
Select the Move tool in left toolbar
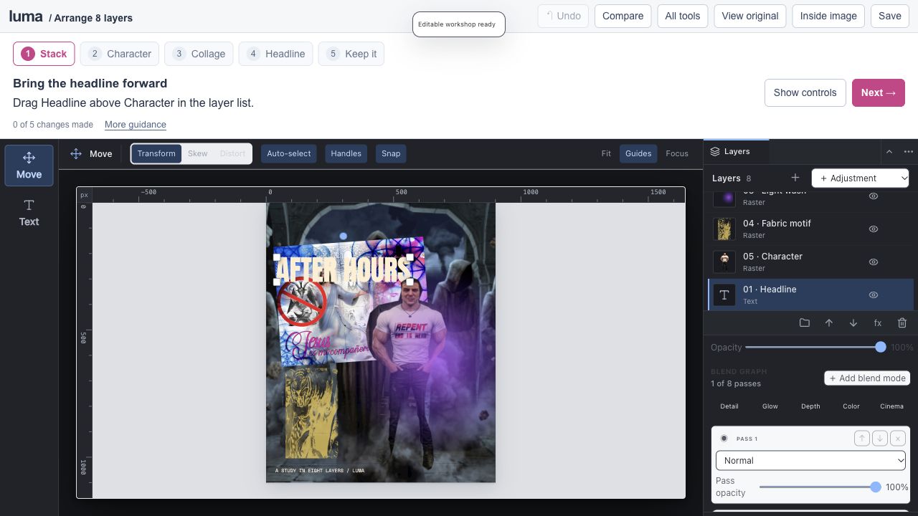(29, 166)
